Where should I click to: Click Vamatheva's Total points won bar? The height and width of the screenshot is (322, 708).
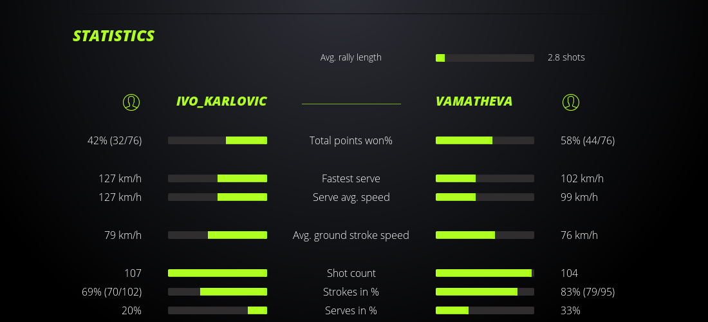(x=485, y=140)
